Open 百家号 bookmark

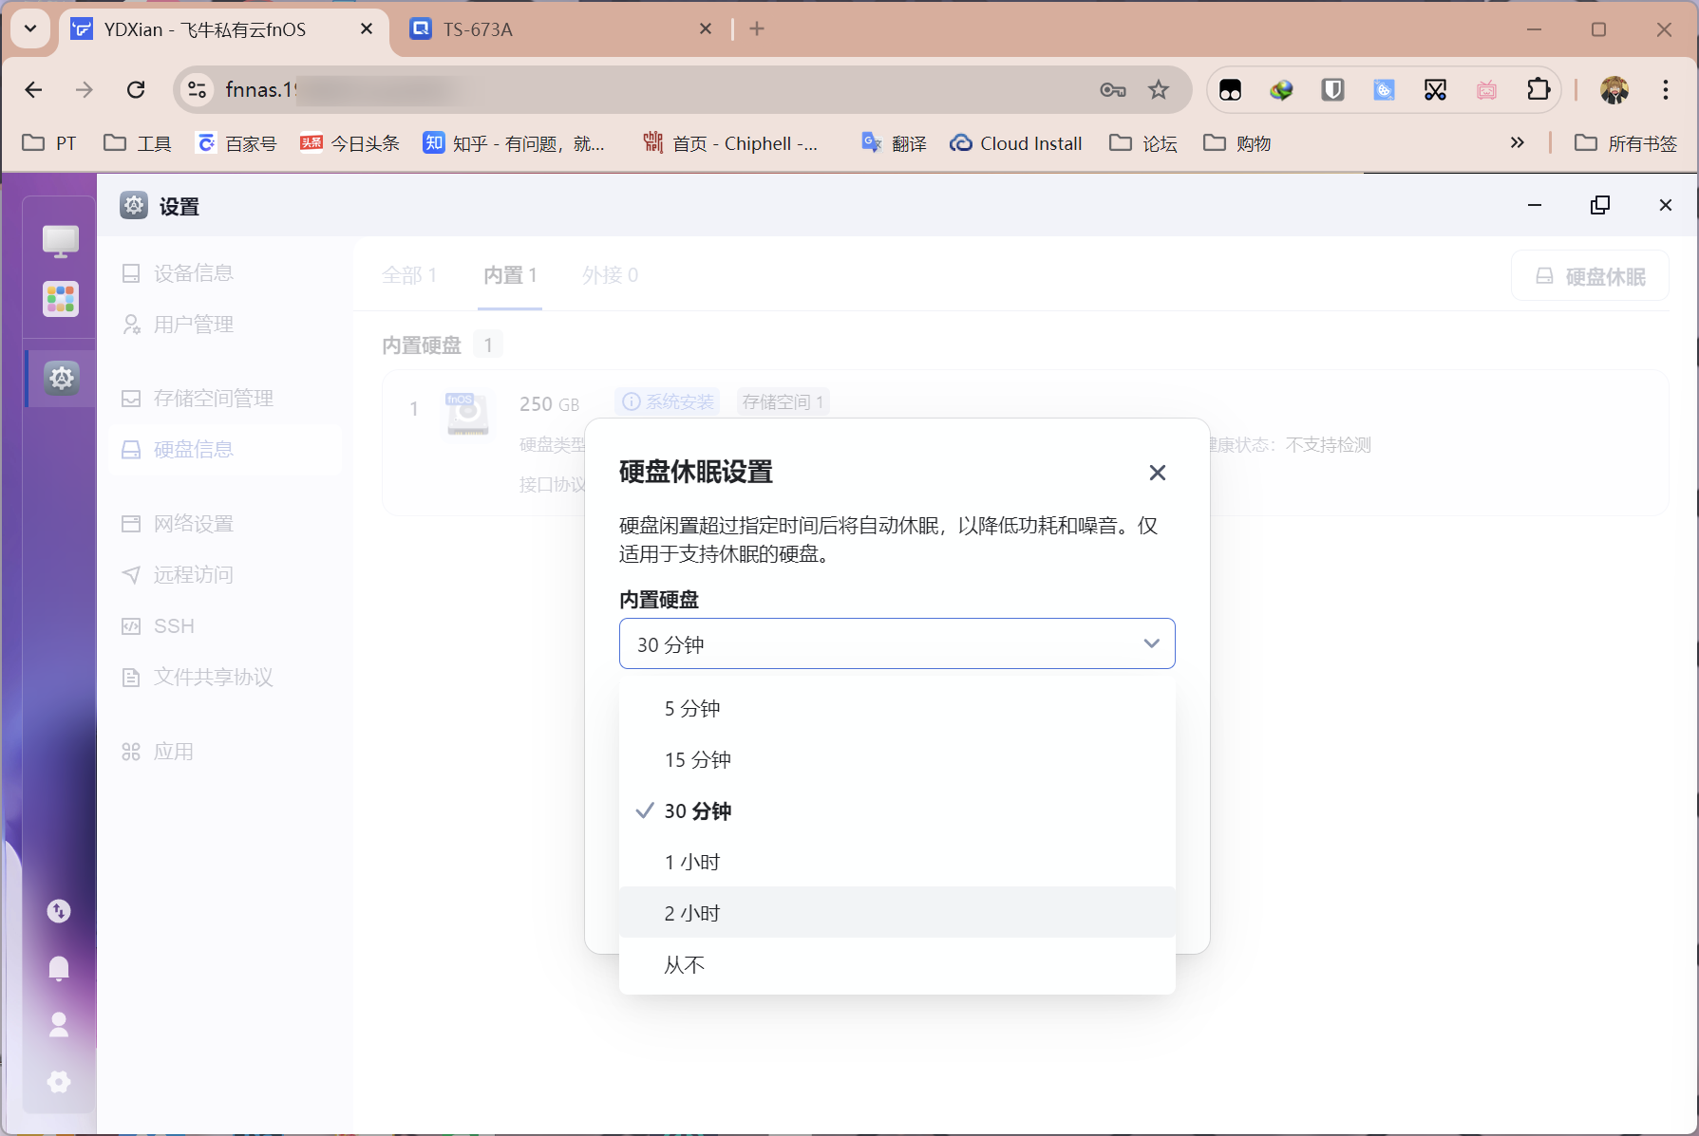tap(236, 143)
